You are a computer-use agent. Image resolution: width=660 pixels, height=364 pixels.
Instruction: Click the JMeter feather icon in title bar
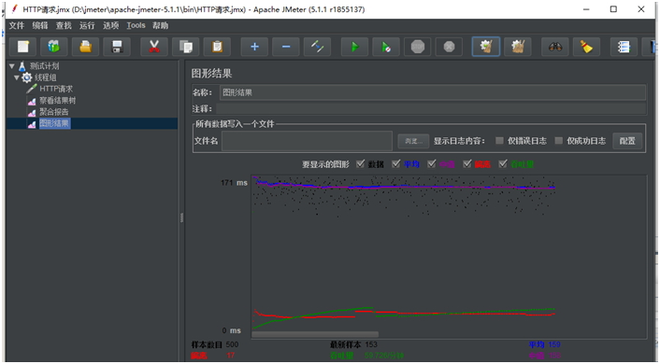(x=15, y=8)
